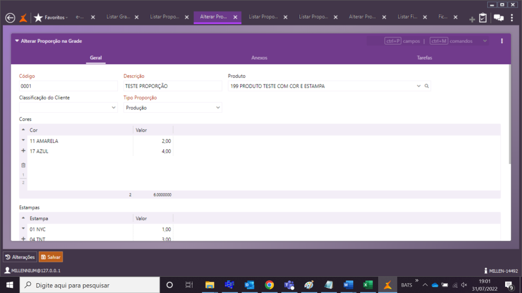
Task: Edit the Descrição field TESTE PROPORÇÃO
Action: 172,86
